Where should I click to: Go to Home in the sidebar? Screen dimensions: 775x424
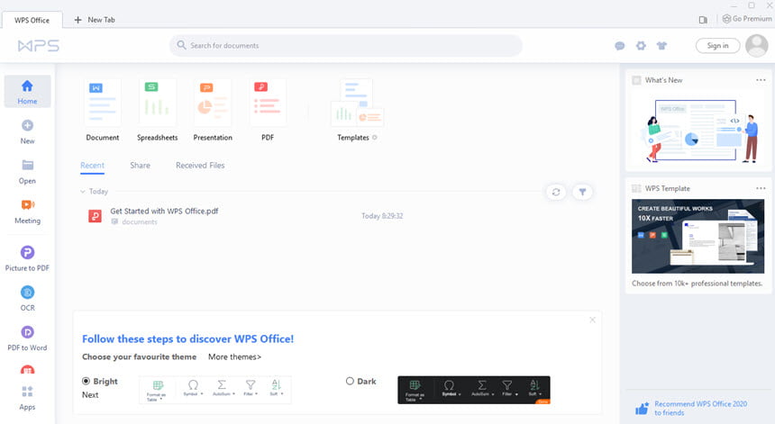click(x=27, y=92)
